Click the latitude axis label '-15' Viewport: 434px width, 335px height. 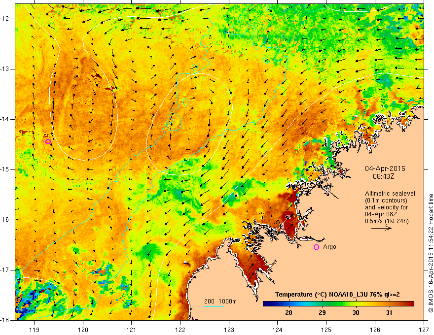pos(5,169)
